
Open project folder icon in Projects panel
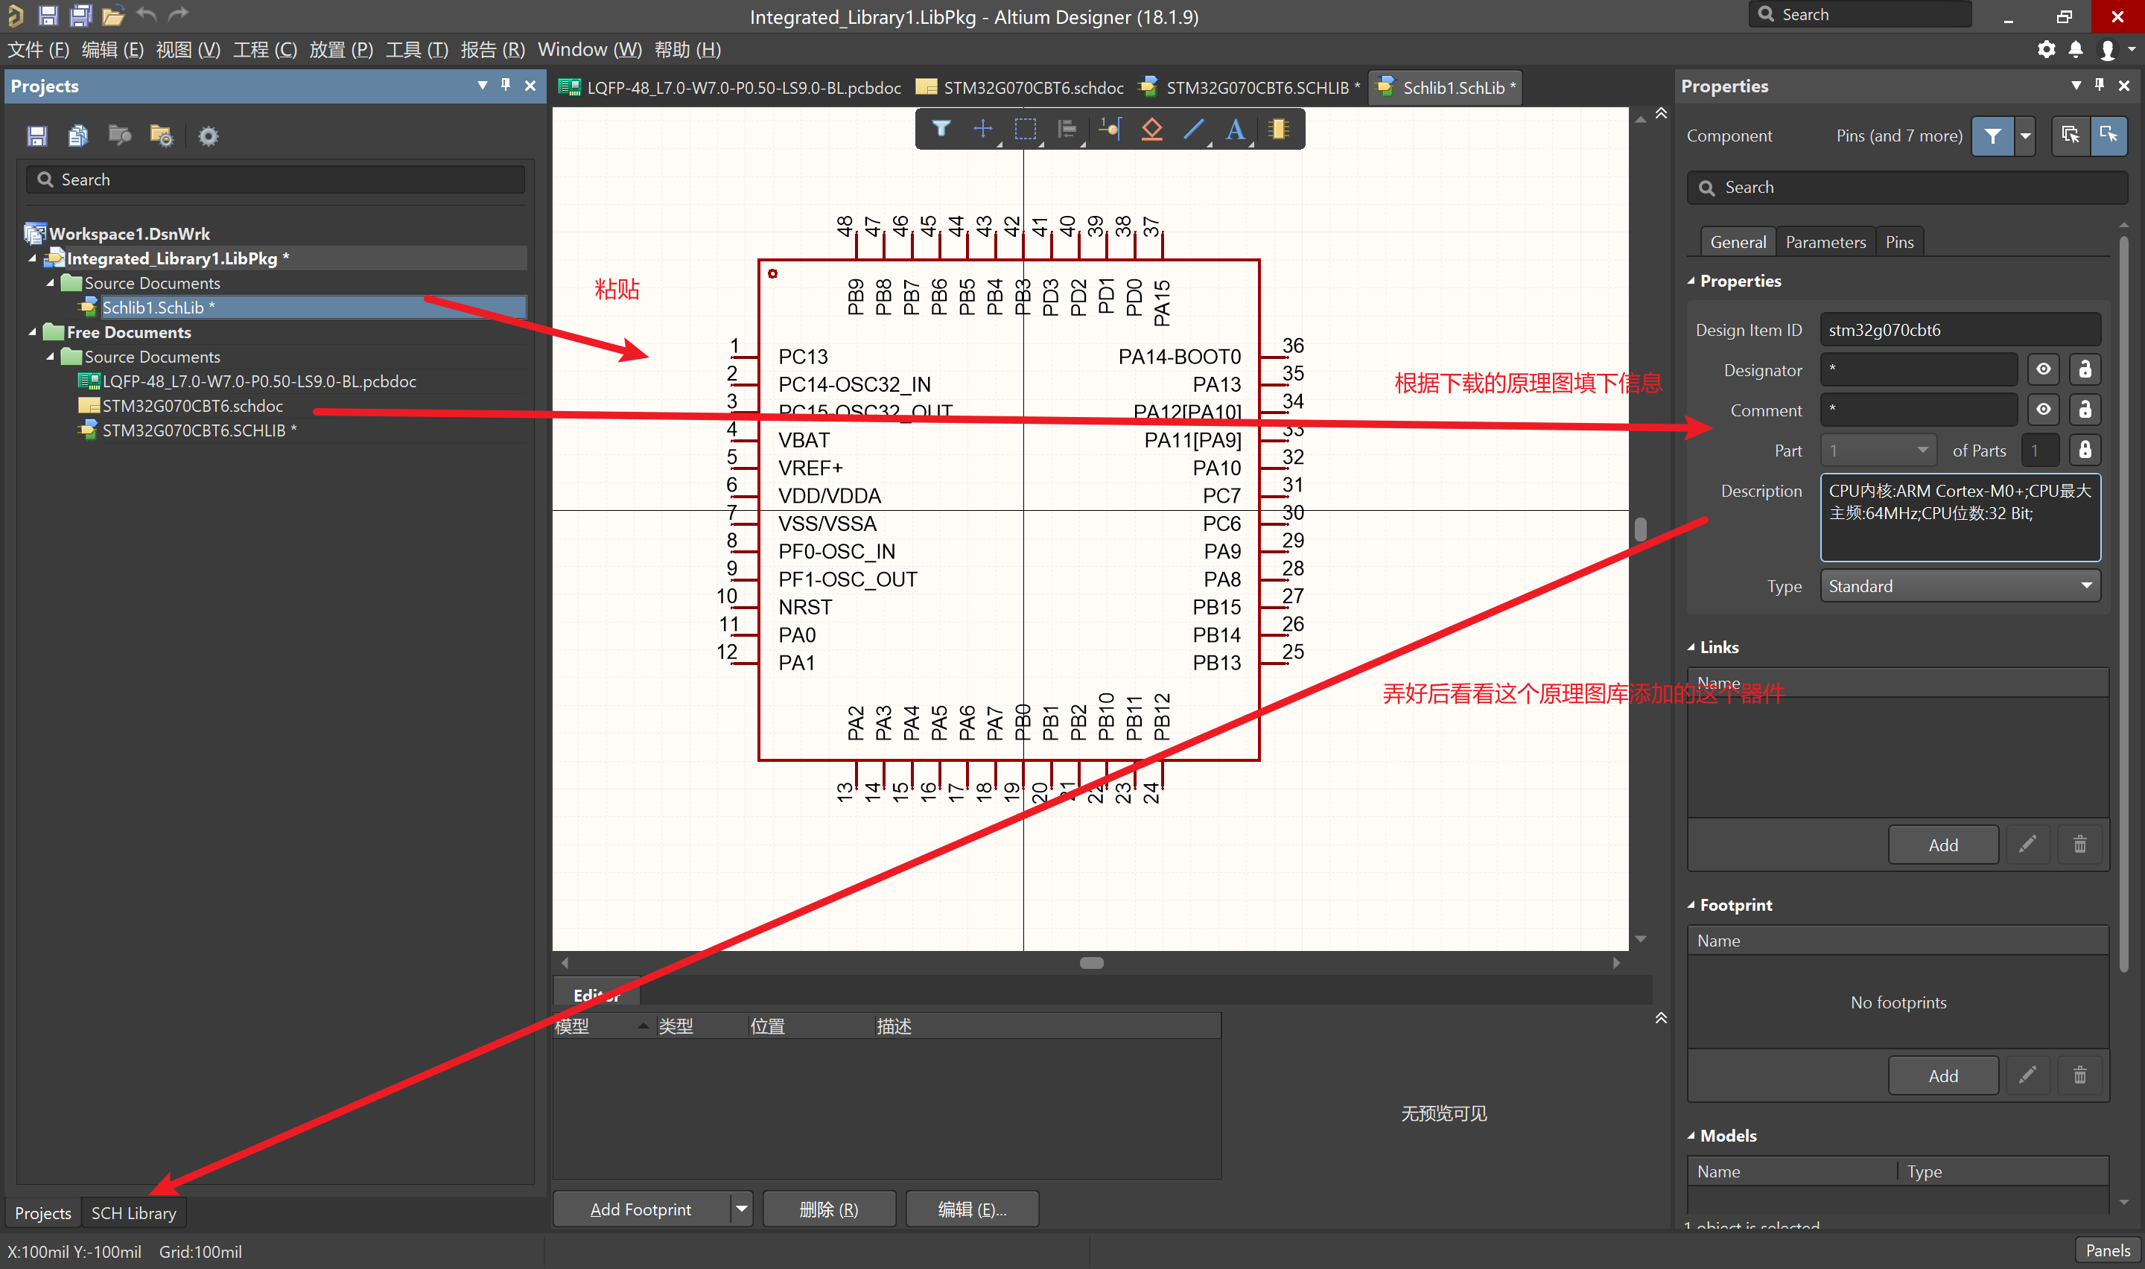pos(161,135)
